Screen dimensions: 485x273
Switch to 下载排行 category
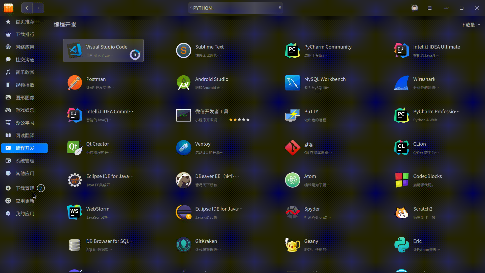[x=25, y=34]
